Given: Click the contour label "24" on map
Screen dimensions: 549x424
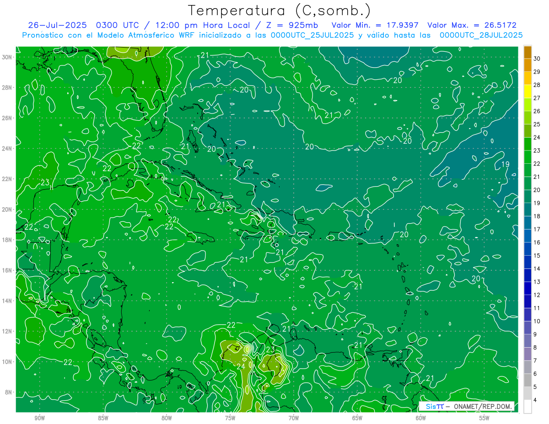Looking at the screenshot, I should click(241, 366).
